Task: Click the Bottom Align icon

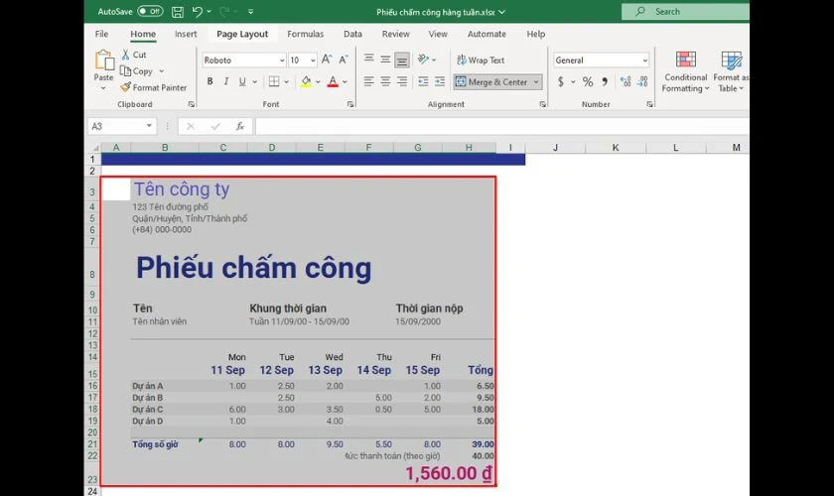Action: click(402, 60)
